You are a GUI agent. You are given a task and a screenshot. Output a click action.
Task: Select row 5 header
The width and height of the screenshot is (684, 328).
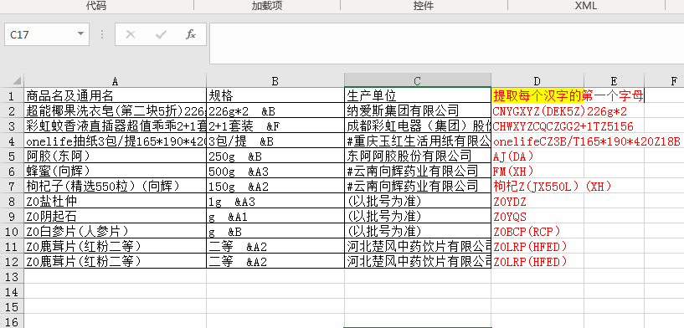pos(12,156)
